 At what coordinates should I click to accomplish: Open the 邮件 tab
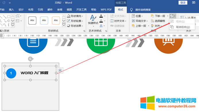pos(50,10)
